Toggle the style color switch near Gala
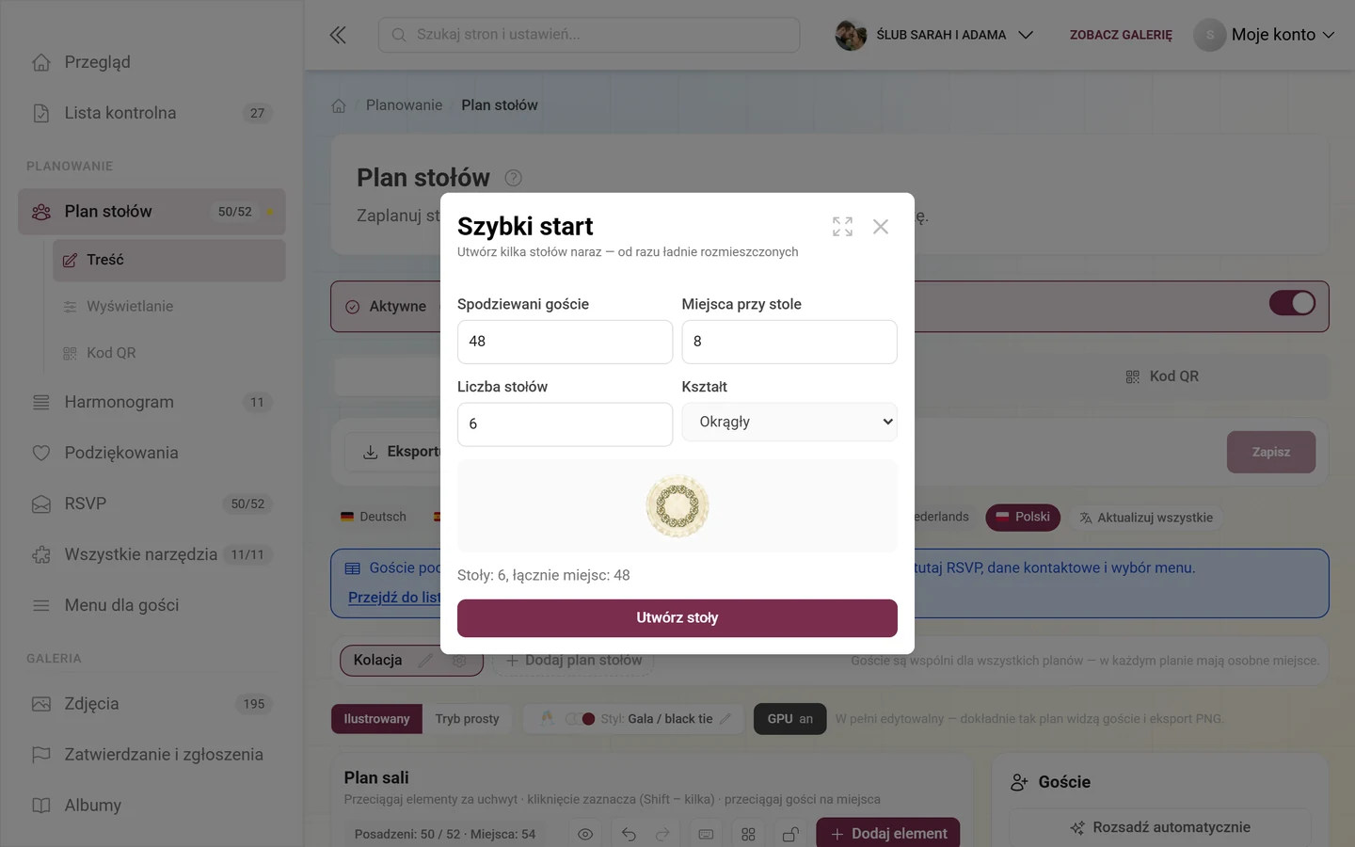 point(580,719)
